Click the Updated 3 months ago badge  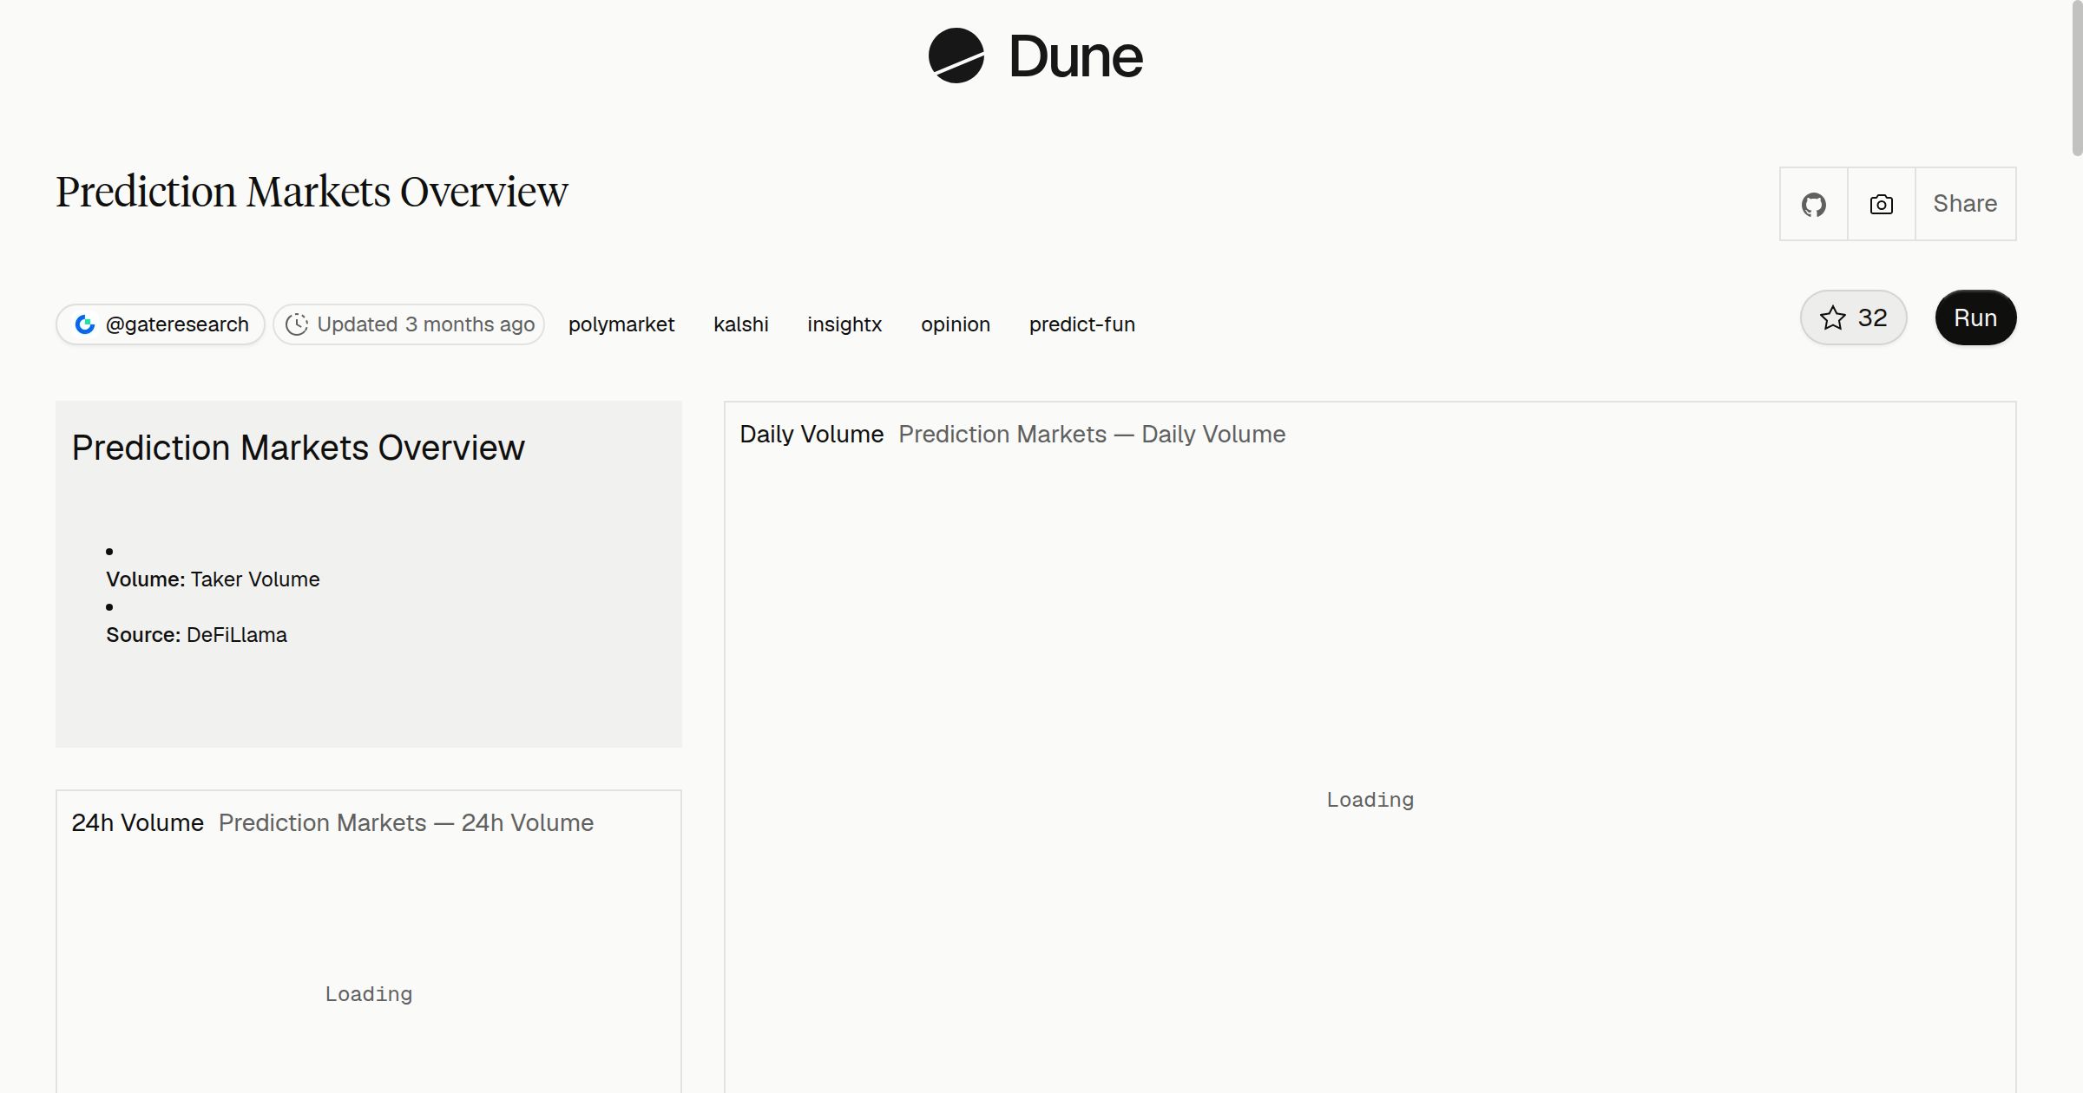click(x=409, y=324)
